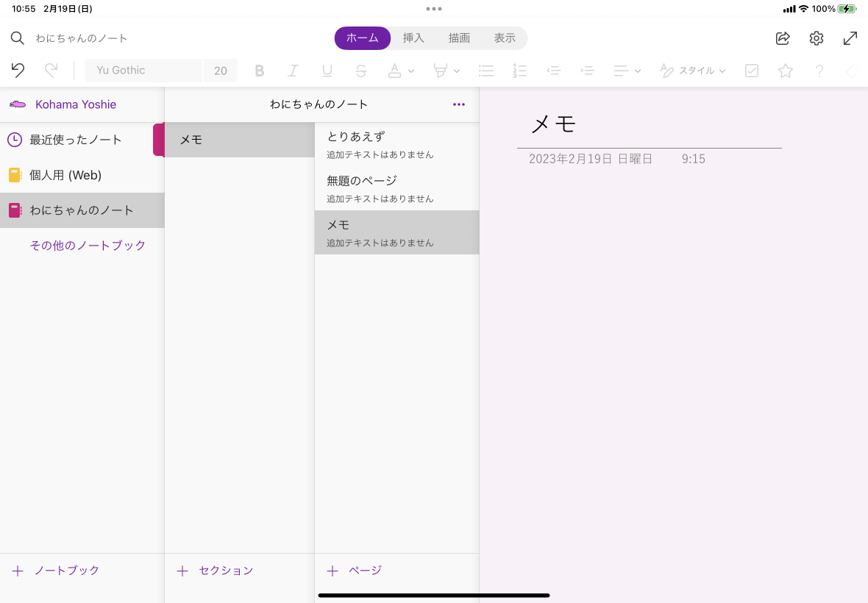Undo the last action
Screen dimensions: 868x603
point(18,71)
